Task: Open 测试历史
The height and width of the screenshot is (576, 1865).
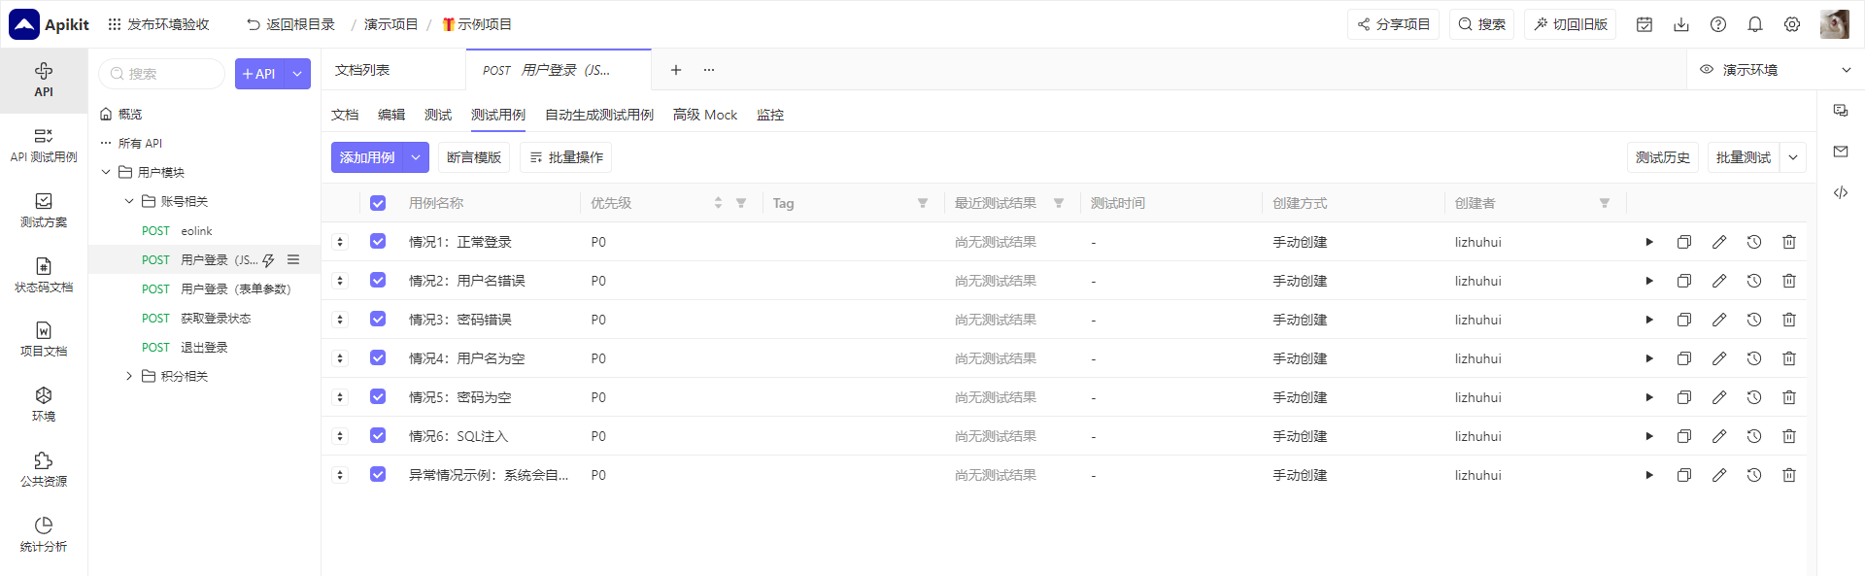Action: click(1663, 157)
